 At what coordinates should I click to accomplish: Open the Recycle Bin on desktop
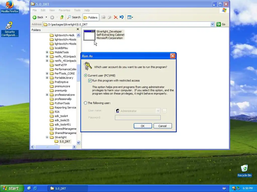tap(244, 171)
